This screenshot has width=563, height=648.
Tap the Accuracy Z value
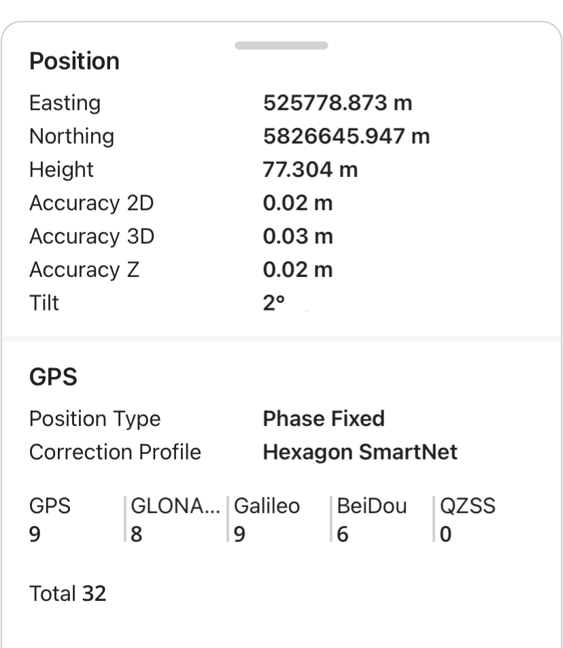(298, 270)
